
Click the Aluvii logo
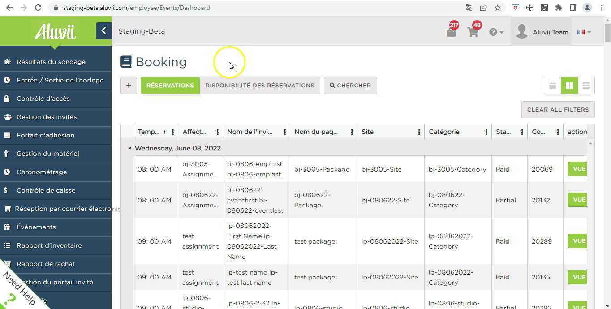coord(55,30)
